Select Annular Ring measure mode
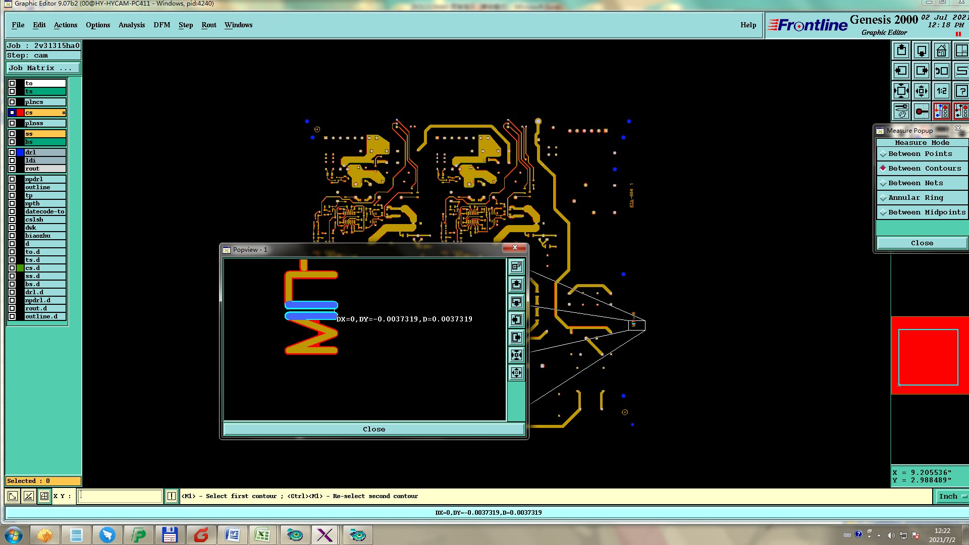Viewport: 969px width, 545px height. [916, 198]
